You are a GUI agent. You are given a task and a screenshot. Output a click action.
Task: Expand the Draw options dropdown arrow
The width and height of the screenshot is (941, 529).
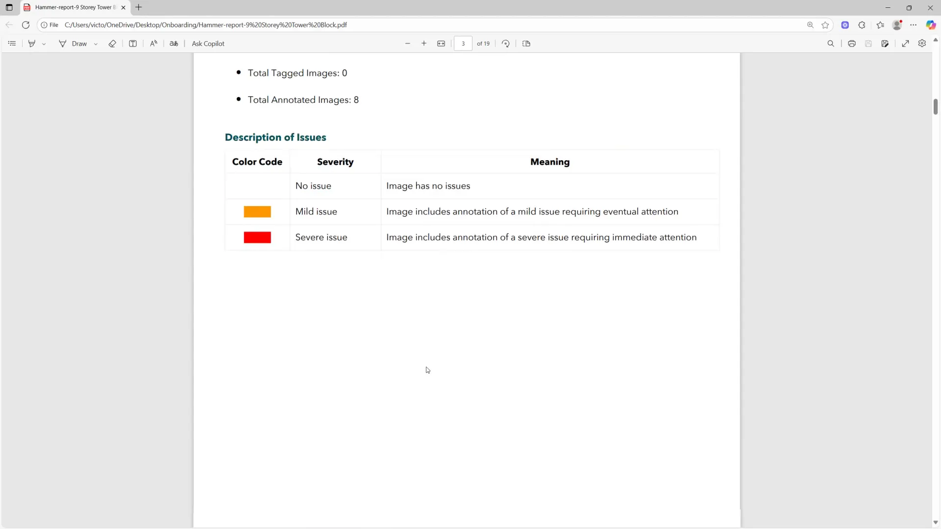96,44
